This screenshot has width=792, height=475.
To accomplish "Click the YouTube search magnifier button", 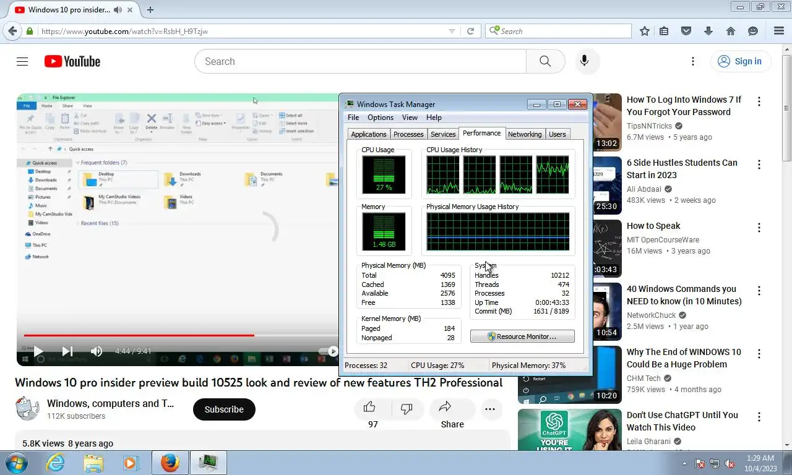I will click(545, 61).
